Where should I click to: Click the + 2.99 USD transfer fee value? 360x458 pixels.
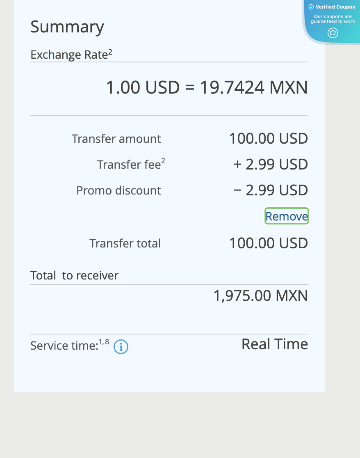coord(271,165)
